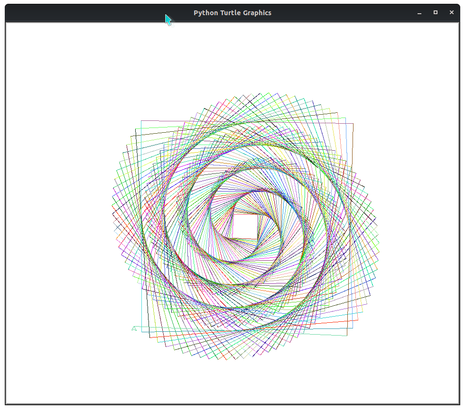
Task: Close the Python Turtle Graphics window
Action: 452,13
